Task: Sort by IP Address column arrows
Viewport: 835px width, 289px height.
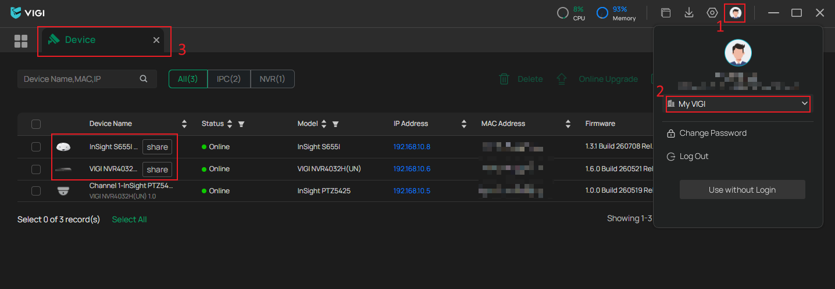Action: [464, 124]
